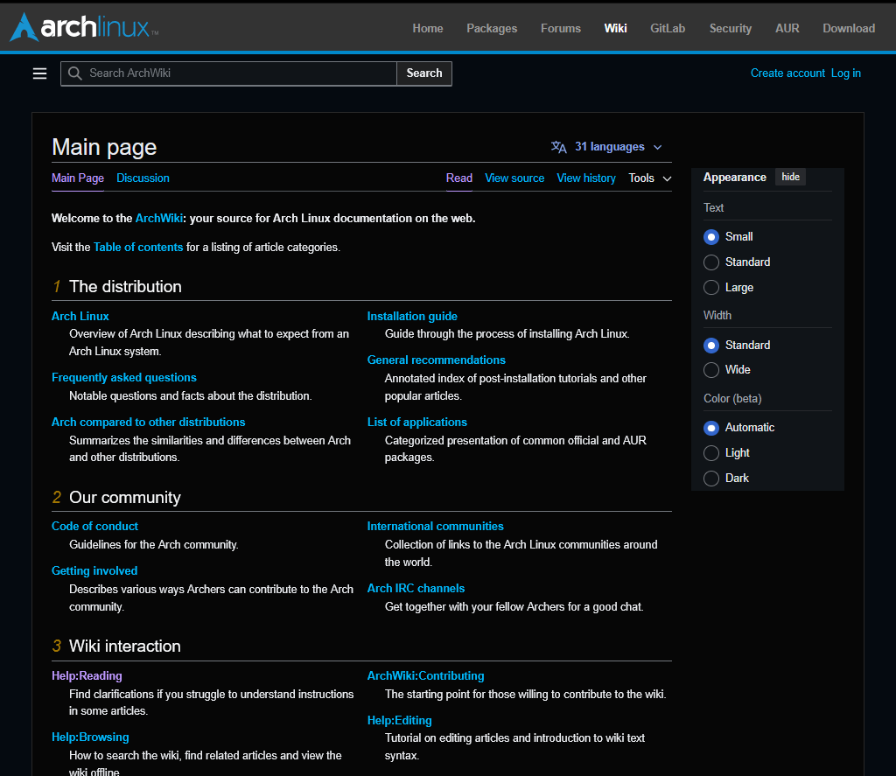
Task: Open the Installation guide link
Action: (x=412, y=317)
